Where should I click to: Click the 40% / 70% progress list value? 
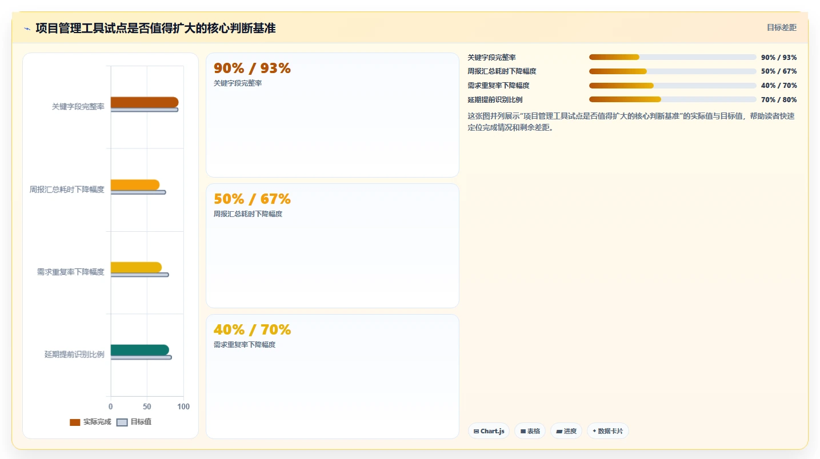(779, 86)
